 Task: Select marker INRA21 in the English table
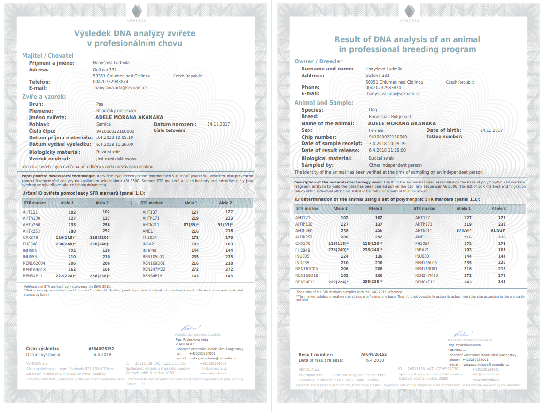[x=422, y=250]
